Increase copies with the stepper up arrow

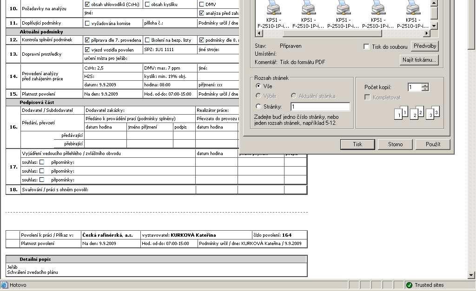tap(425, 85)
